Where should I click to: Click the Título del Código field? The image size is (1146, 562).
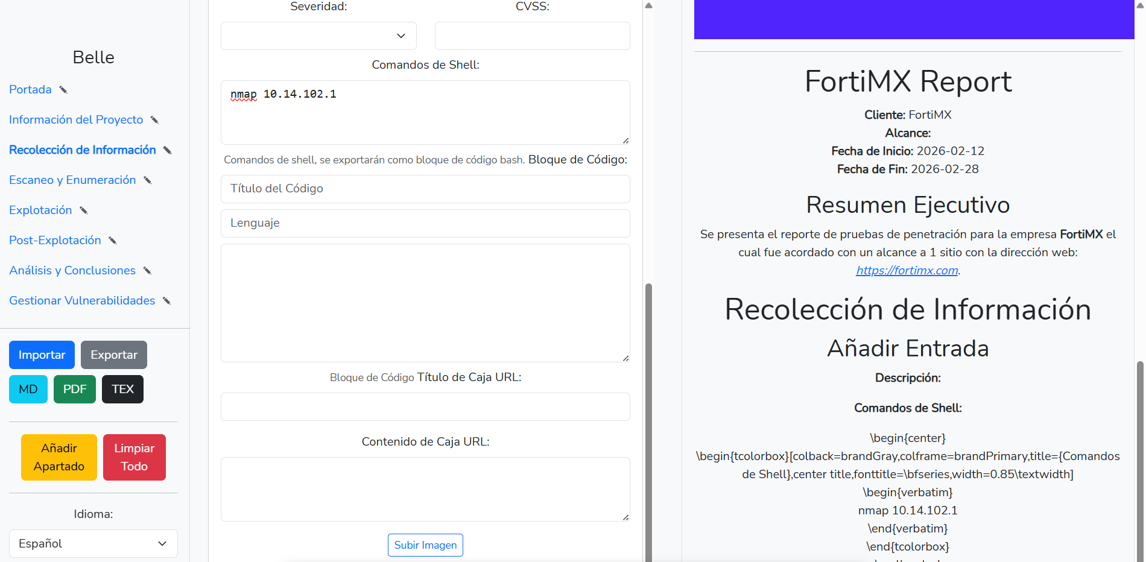click(x=425, y=189)
